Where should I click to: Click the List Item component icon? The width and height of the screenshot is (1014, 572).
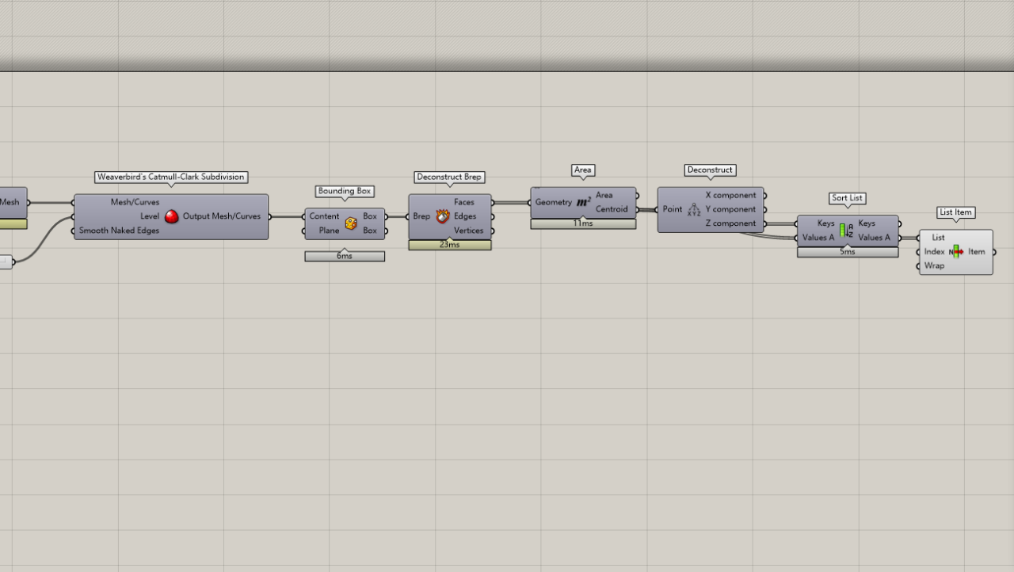956,252
